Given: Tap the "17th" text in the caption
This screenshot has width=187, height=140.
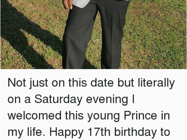Looking at the screenshot, I should tap(99, 132).
